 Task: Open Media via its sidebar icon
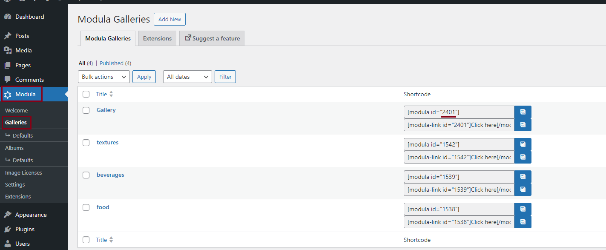pos(8,50)
